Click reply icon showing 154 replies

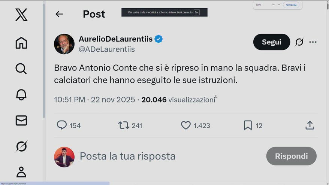62,125
